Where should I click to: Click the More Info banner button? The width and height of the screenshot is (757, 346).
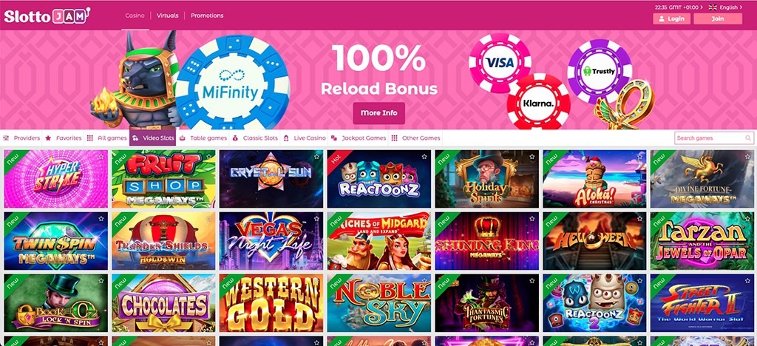[379, 113]
